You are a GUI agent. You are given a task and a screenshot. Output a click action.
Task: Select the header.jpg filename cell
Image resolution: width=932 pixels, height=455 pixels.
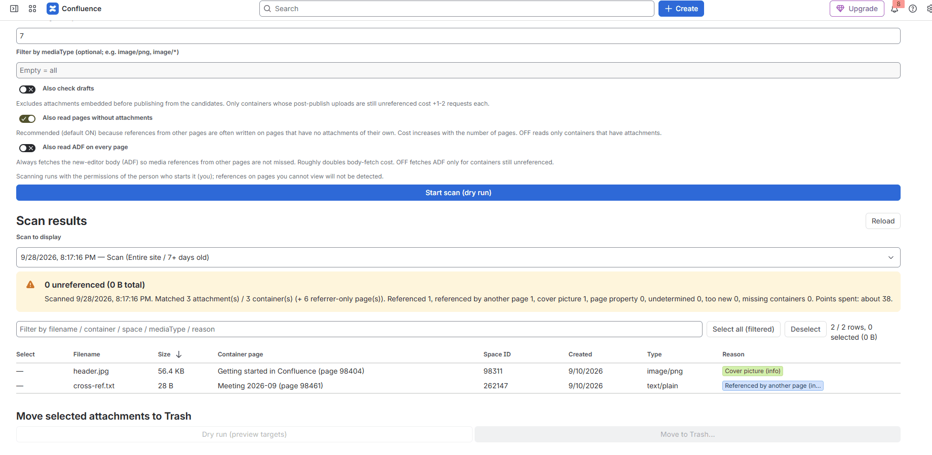coord(91,371)
